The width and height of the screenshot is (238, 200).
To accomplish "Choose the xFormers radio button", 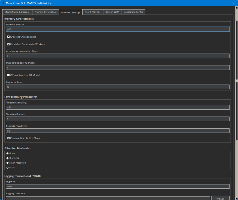I will [8, 158].
